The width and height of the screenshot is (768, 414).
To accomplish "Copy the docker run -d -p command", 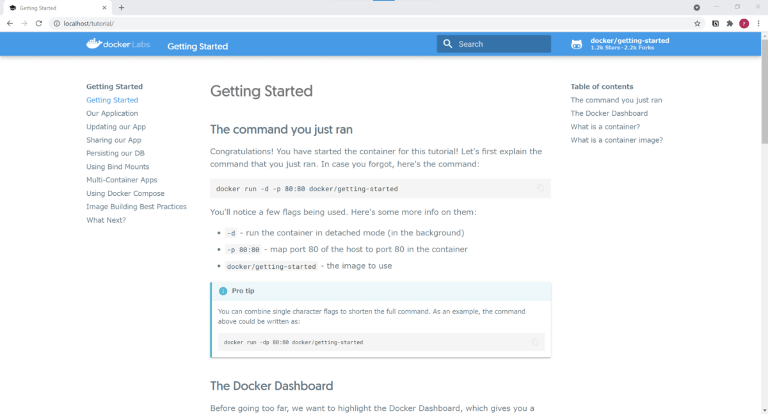I will 541,188.
